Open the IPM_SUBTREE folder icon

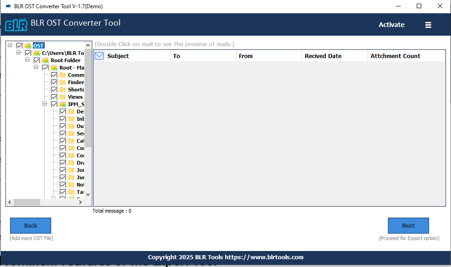pyautogui.click(x=62, y=104)
